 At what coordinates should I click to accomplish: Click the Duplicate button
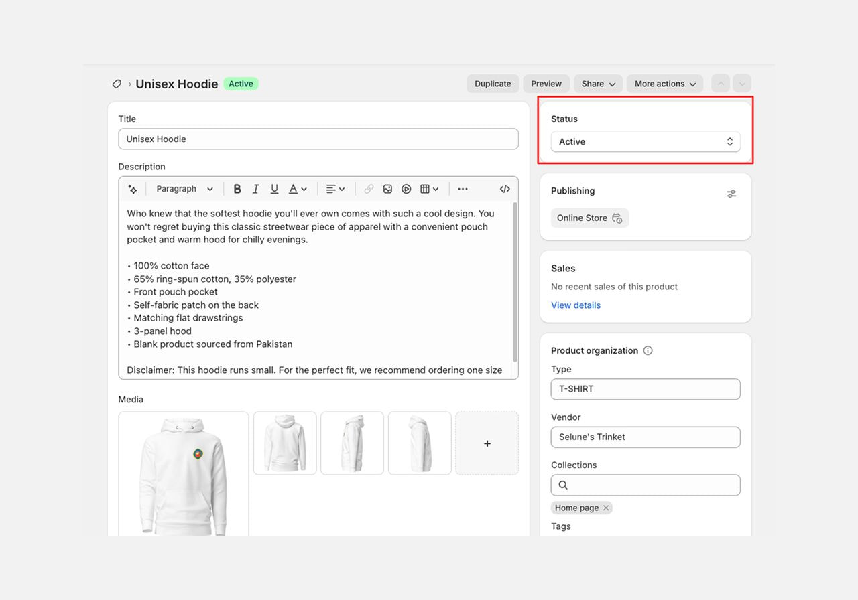(493, 84)
